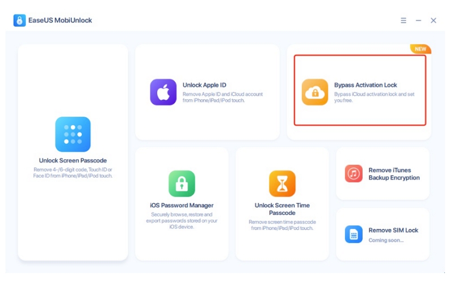Open iOS Password Manager title
454x281 pixels.
point(182,205)
